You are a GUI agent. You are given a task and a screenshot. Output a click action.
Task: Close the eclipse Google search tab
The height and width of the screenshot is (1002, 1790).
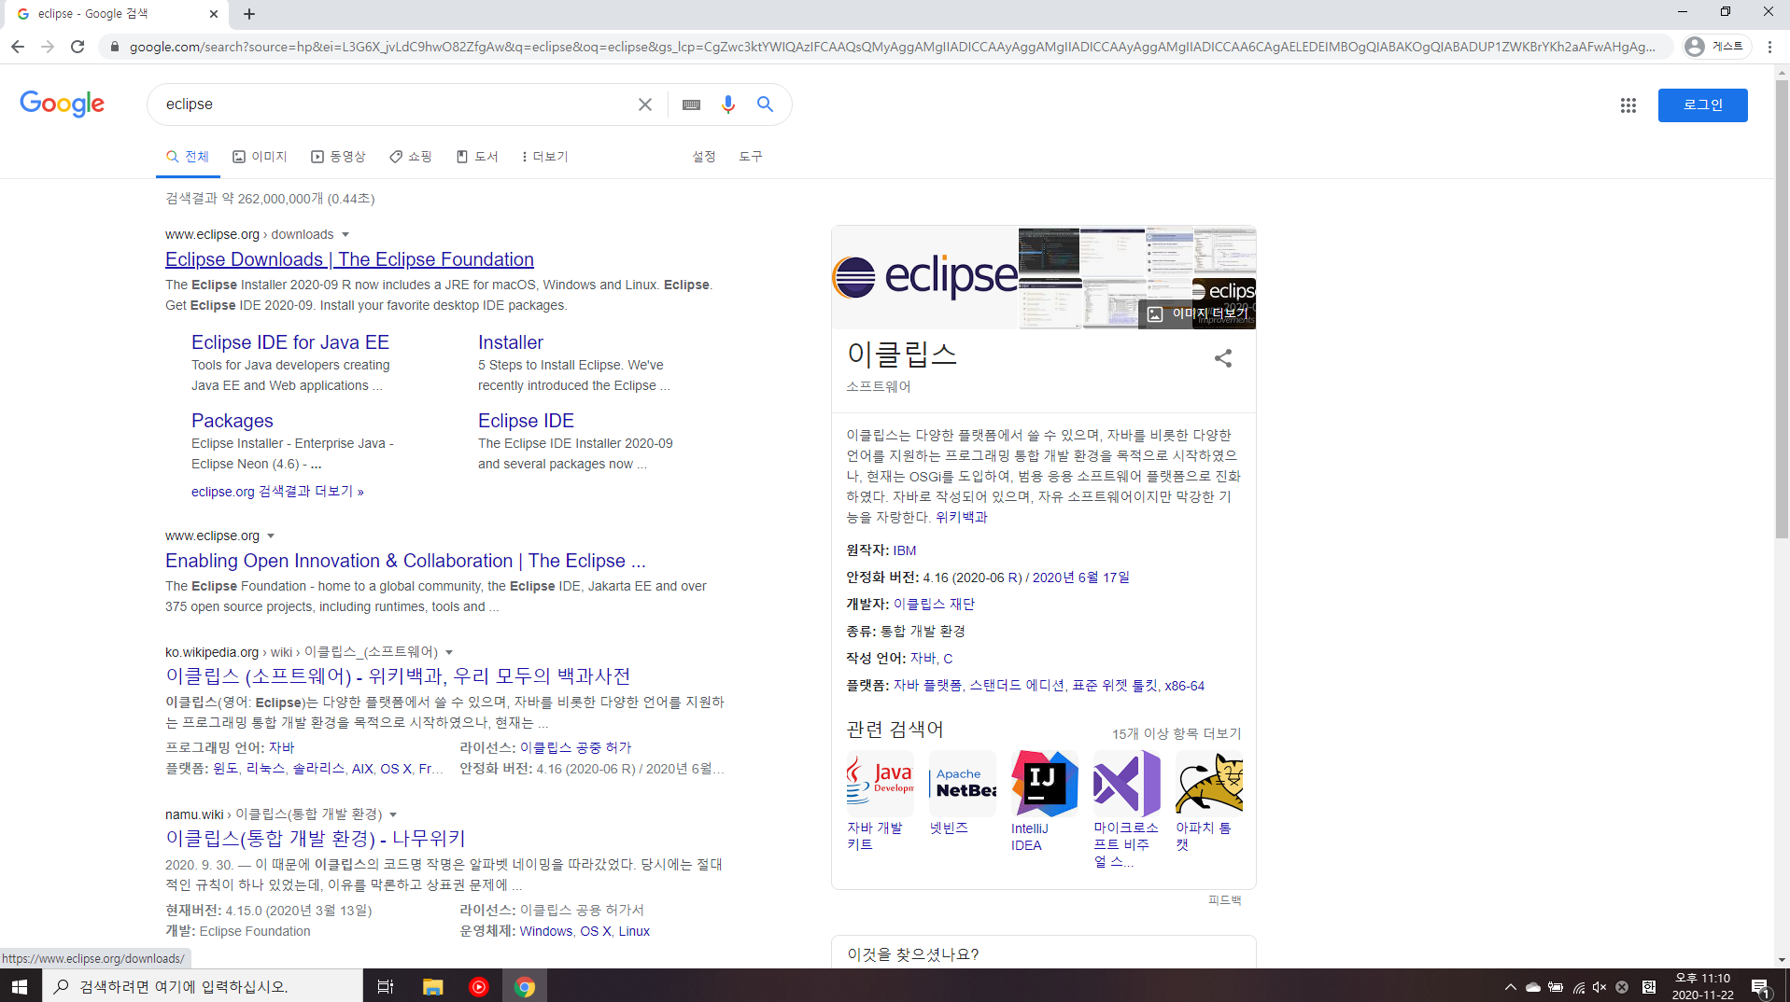213,14
